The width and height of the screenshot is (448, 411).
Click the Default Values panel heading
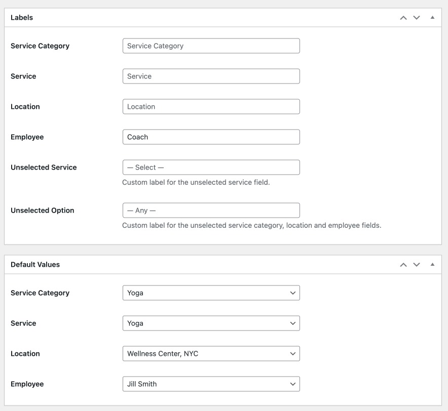click(x=35, y=265)
